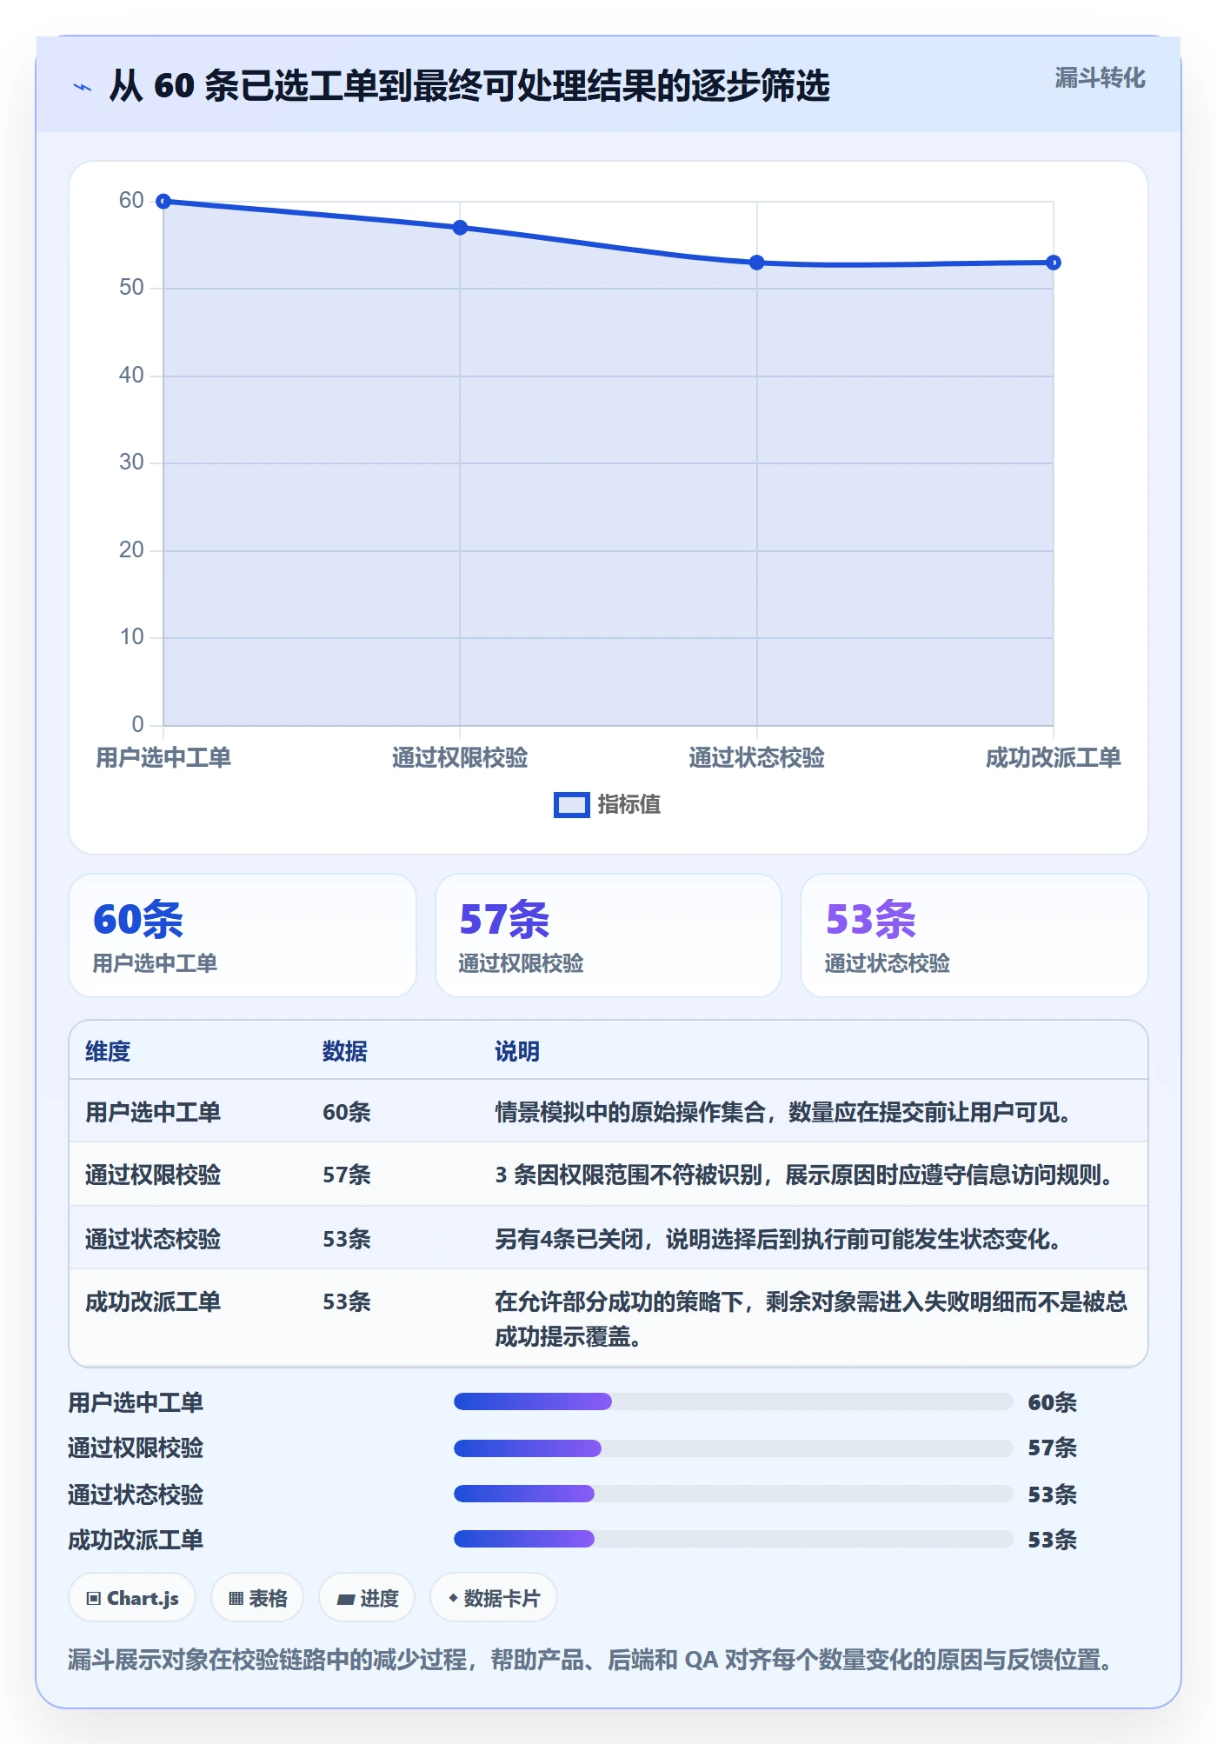Click the 60条 cell in the table
Viewport: 1217px width, 1744px height.
[347, 1112]
